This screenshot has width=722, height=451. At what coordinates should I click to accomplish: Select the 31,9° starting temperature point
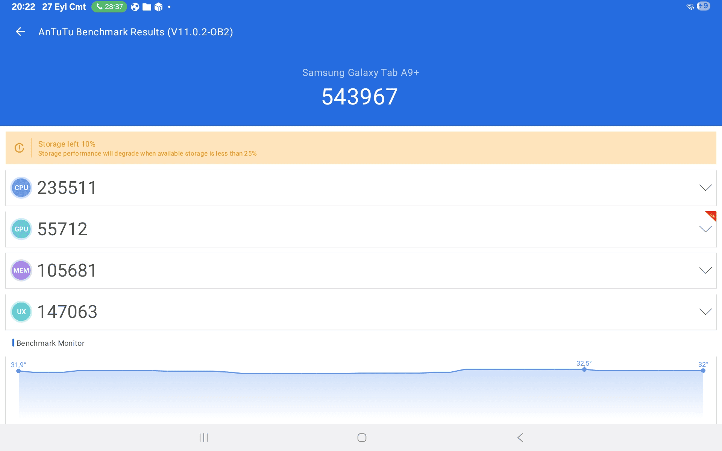tap(18, 371)
